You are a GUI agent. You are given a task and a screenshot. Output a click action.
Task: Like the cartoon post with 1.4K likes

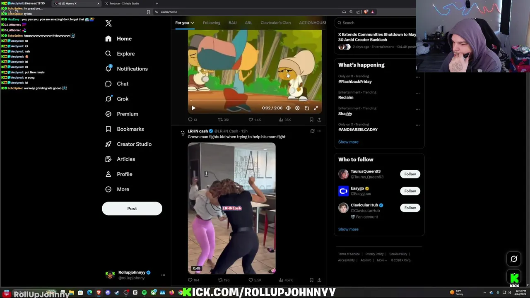click(255, 120)
